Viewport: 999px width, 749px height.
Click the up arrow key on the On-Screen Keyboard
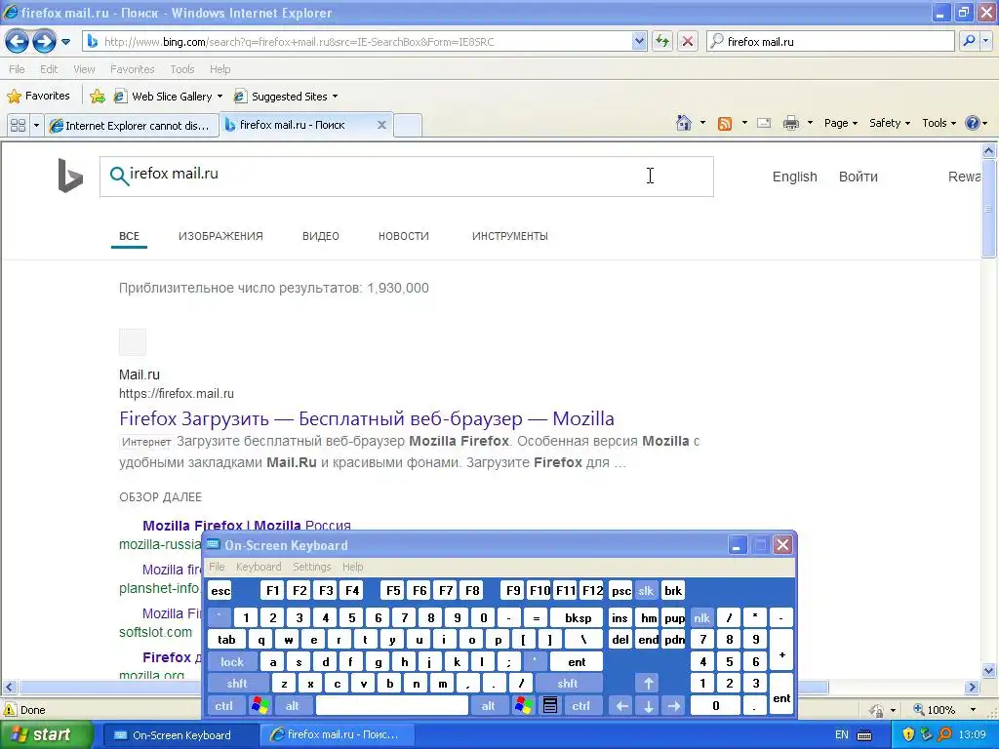(649, 684)
